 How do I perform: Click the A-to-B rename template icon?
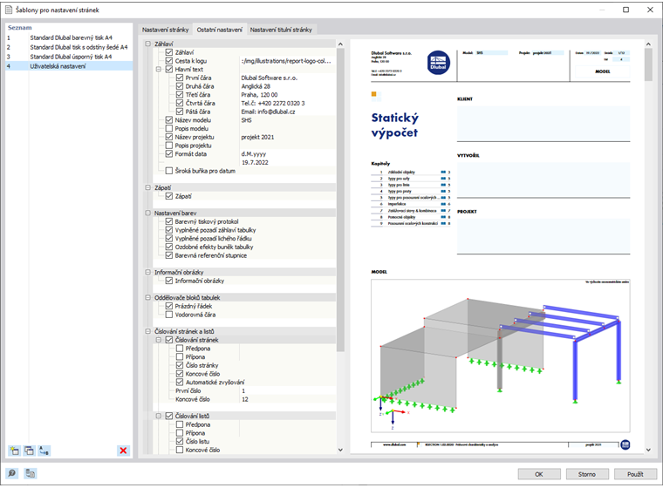(44, 451)
